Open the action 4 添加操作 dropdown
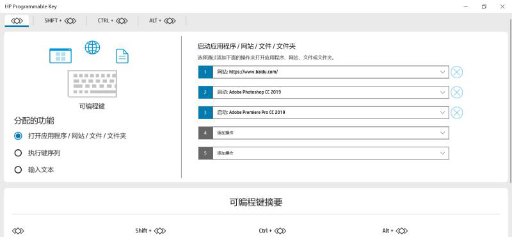The height and width of the screenshot is (237, 512). coord(324,133)
